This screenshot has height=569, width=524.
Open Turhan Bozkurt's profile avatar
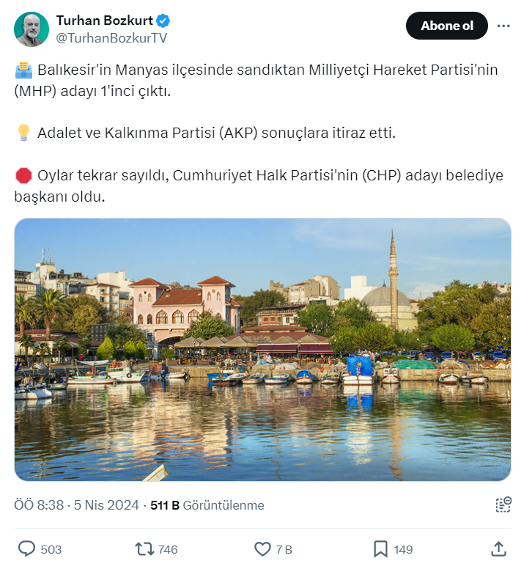(x=32, y=29)
